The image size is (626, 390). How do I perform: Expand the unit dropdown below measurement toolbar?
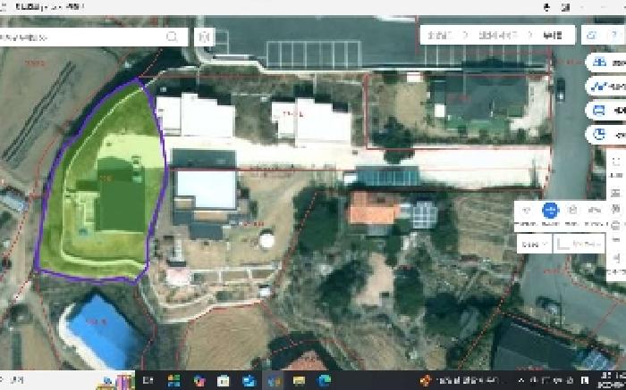pos(534,244)
